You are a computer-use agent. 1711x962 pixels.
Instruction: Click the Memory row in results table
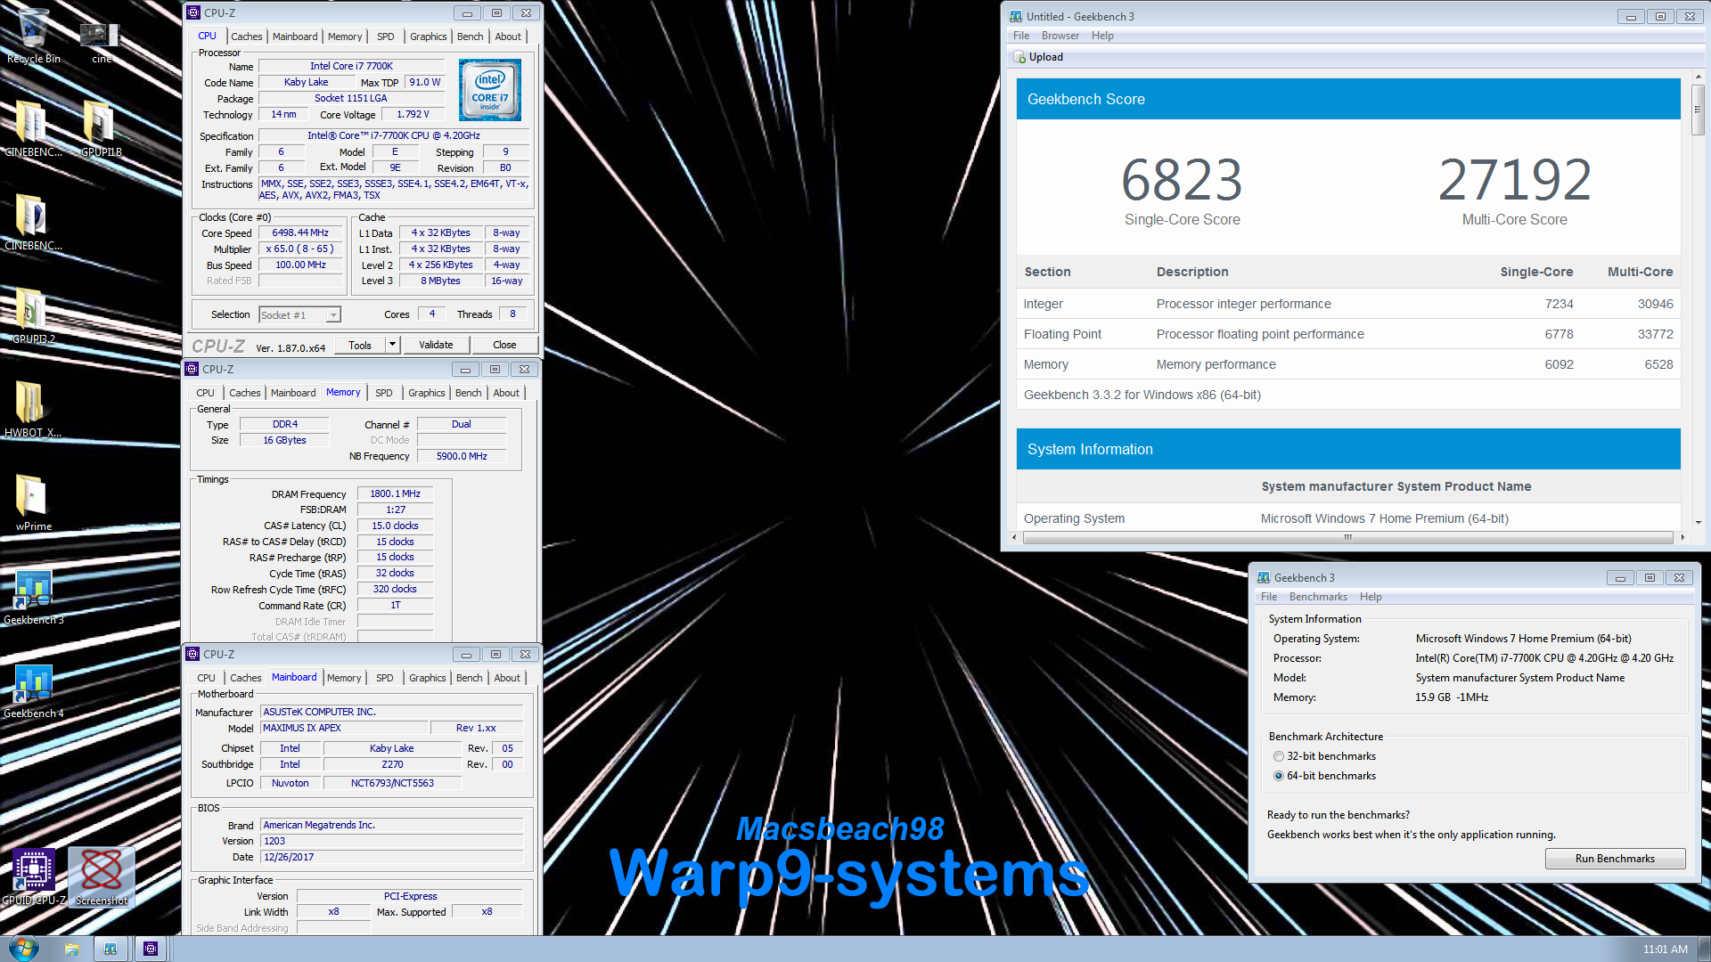[1348, 364]
